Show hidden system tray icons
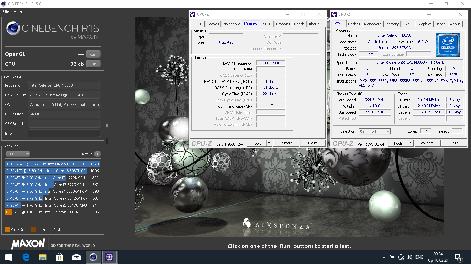This screenshot has height=264, width=471. [x=384, y=257]
